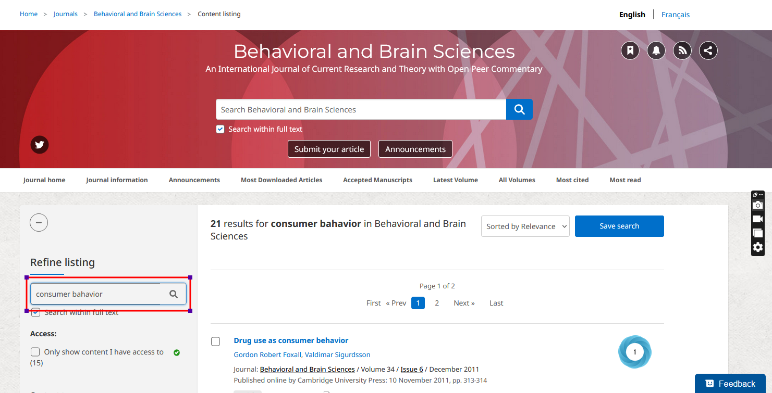Click the Search Behavioral and Brain Sciences field
This screenshot has width=772, height=393.
tap(361, 109)
